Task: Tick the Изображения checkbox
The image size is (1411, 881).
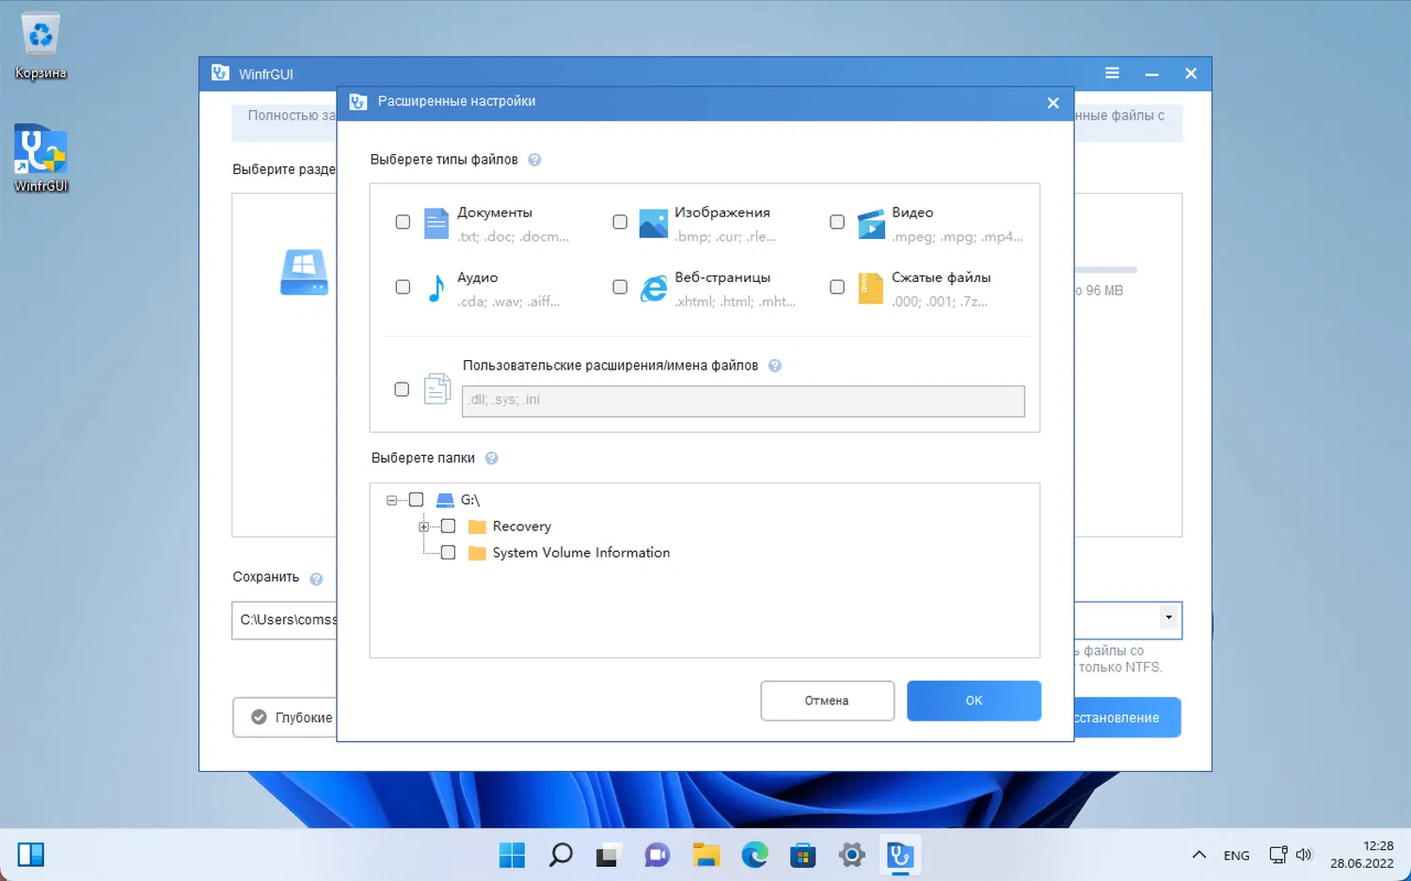Action: [x=620, y=222]
